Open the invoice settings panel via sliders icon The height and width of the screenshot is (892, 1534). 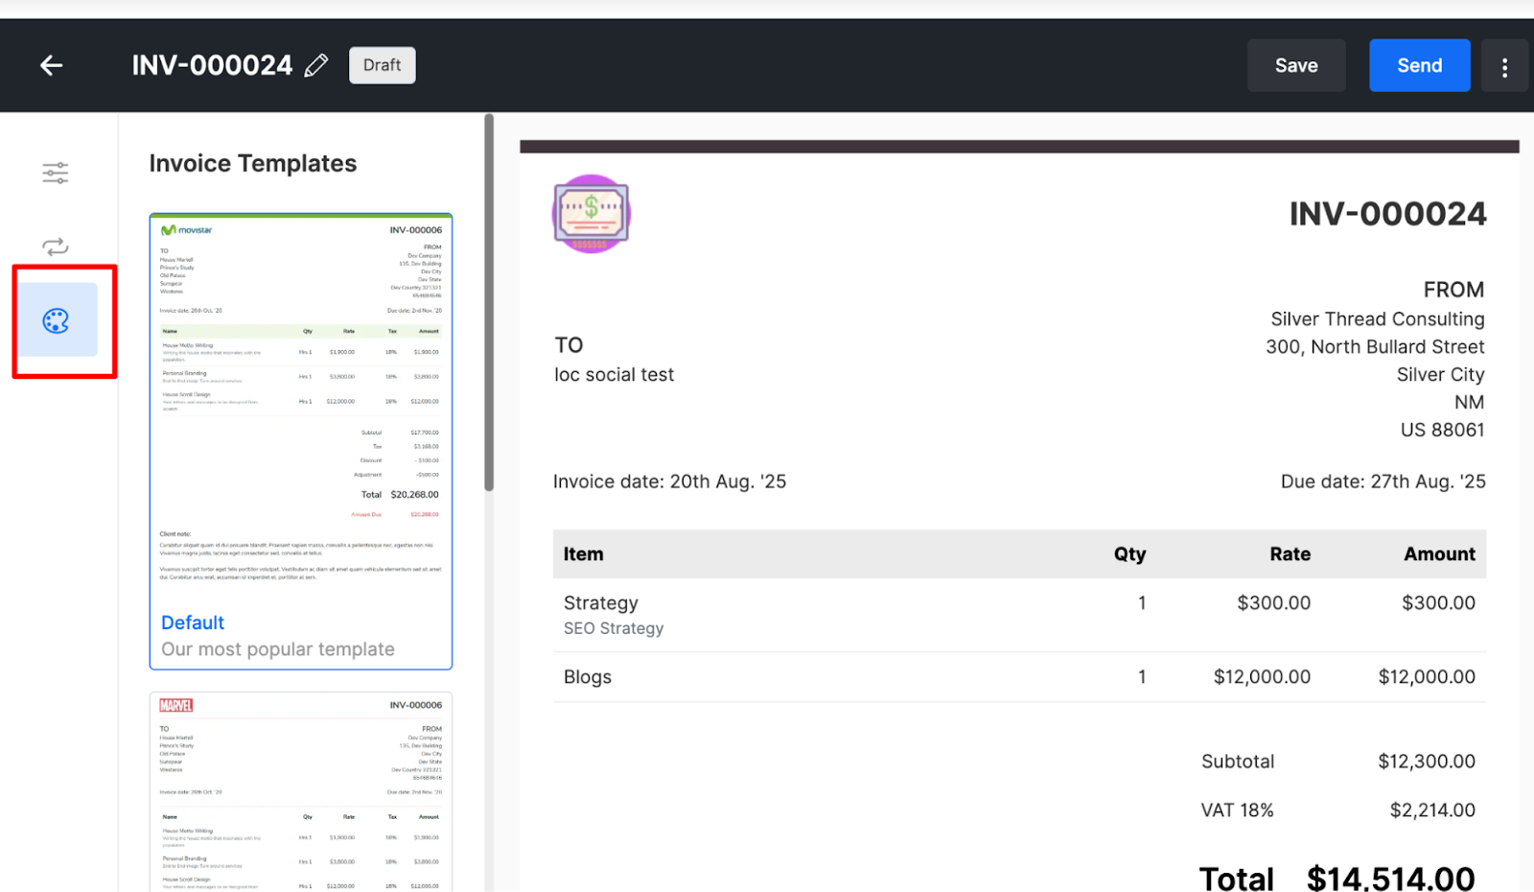pyautogui.click(x=55, y=173)
